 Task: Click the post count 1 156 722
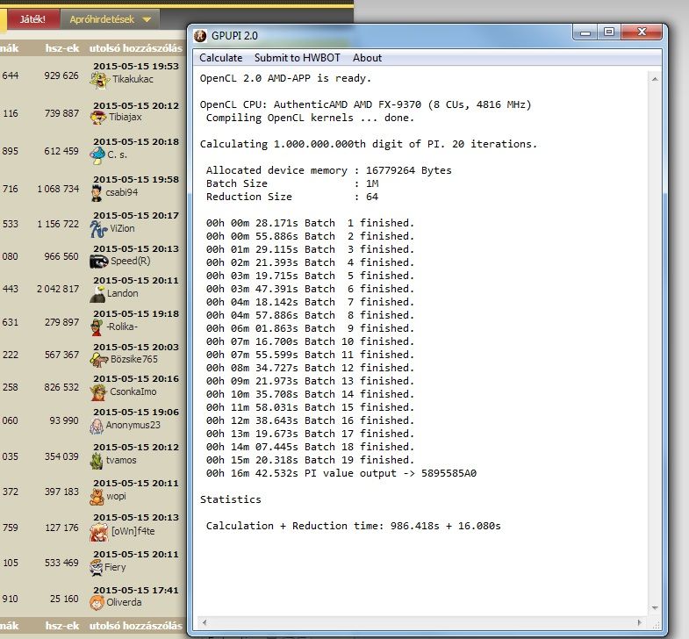pos(58,224)
